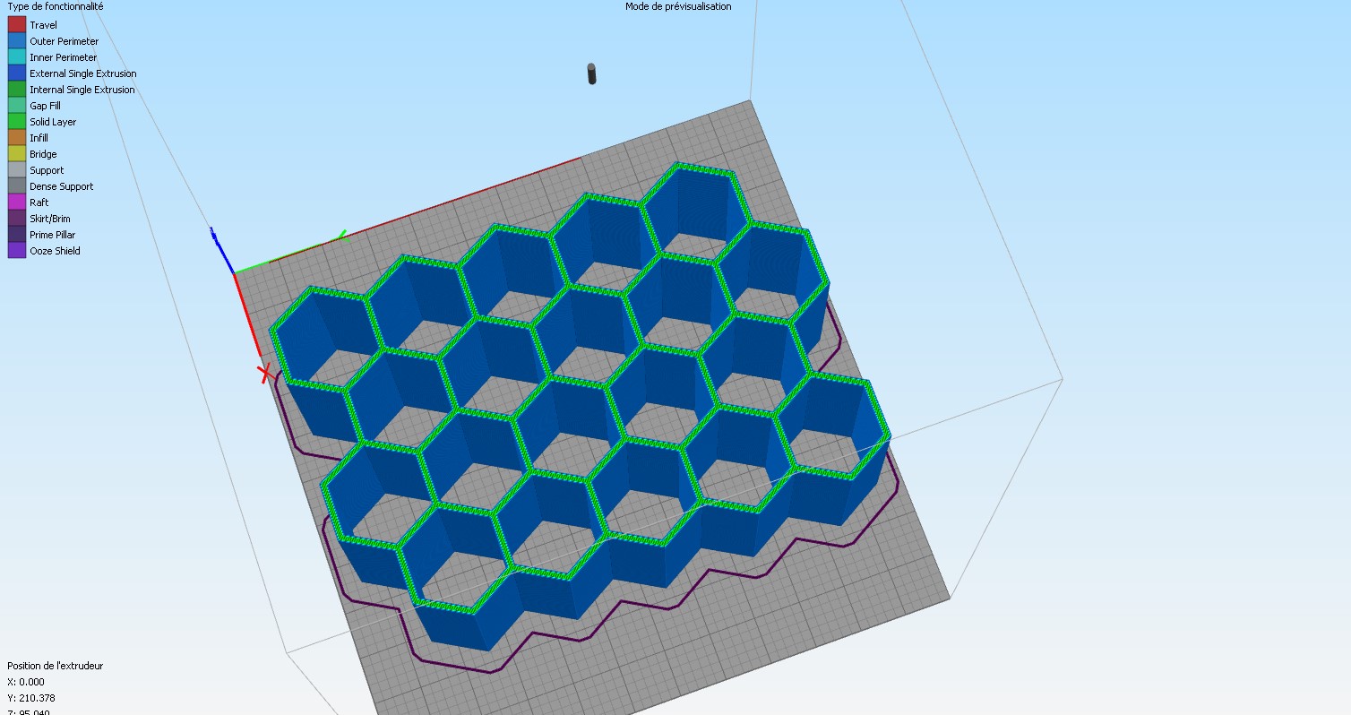
Task: Select the "Outer Perimeter" legend text
Action: [65, 41]
